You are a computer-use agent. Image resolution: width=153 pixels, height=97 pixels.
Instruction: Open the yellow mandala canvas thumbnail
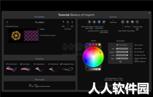16,35
